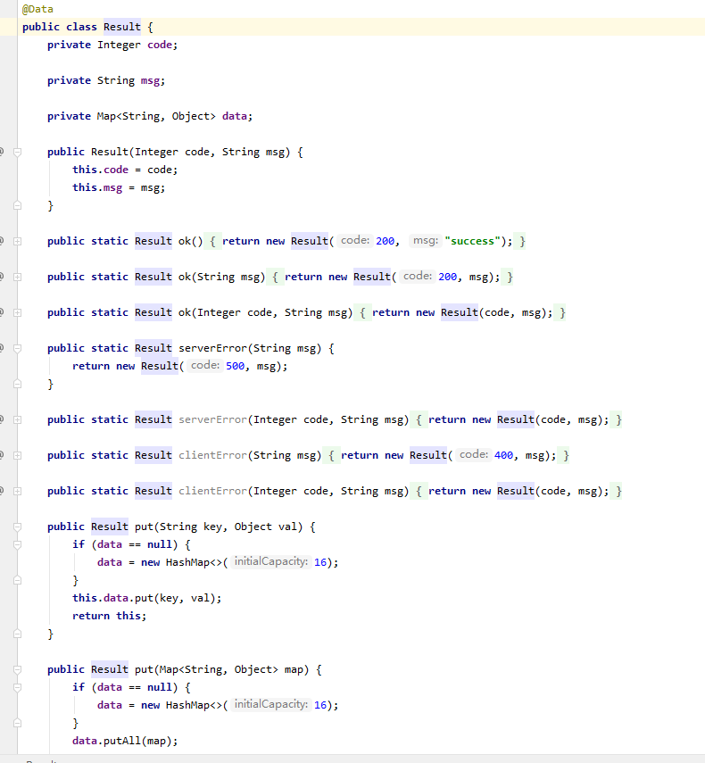Click serverError name in serverError(String msg) method

(212, 348)
